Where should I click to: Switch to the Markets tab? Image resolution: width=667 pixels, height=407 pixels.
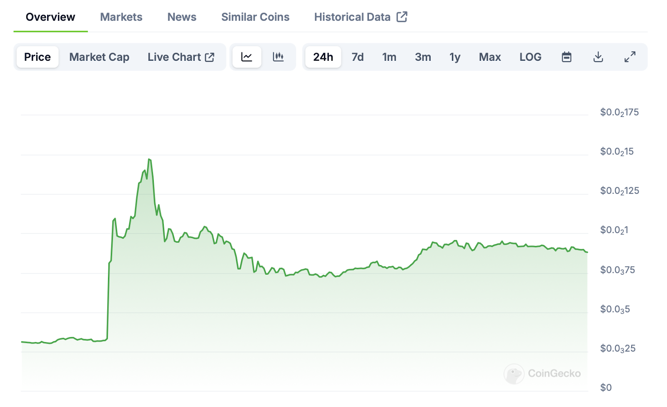121,17
